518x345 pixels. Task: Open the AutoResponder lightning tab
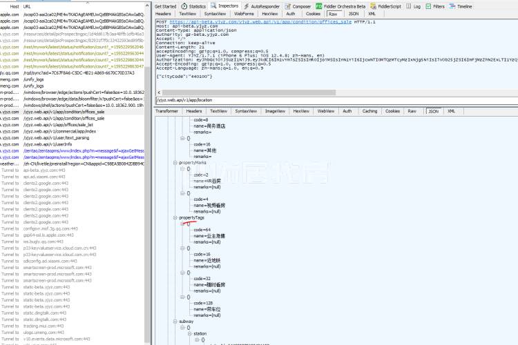click(x=262, y=6)
